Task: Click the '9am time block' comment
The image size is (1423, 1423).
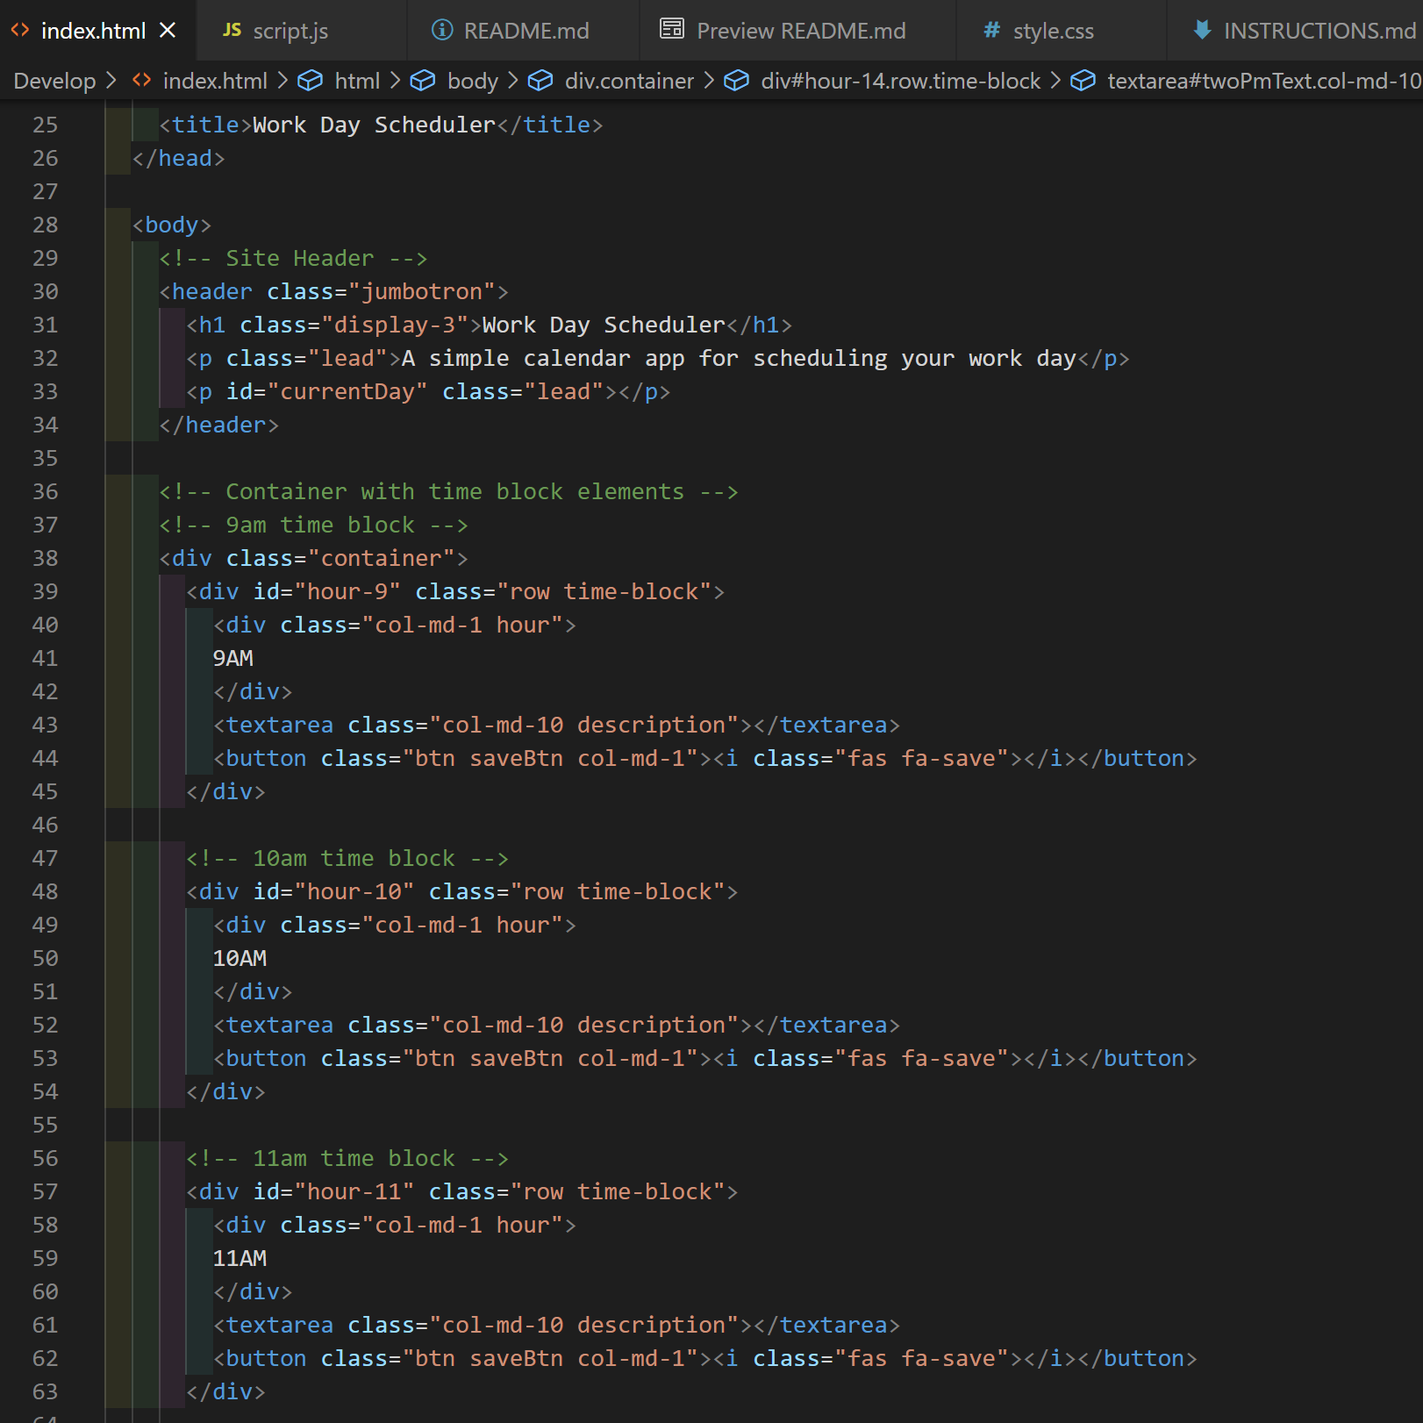Action: pyautogui.click(x=313, y=526)
